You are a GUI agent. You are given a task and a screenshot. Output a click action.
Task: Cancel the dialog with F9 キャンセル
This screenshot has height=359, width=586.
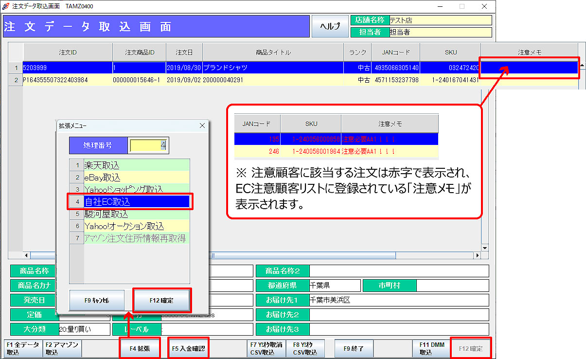click(97, 301)
